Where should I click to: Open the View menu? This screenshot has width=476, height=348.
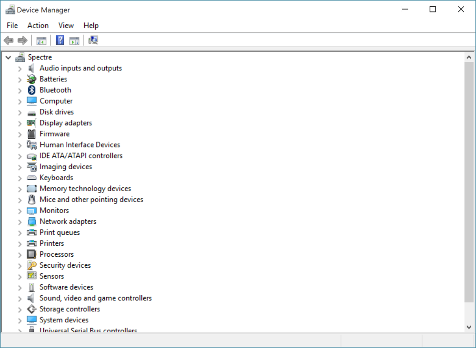pyautogui.click(x=66, y=26)
